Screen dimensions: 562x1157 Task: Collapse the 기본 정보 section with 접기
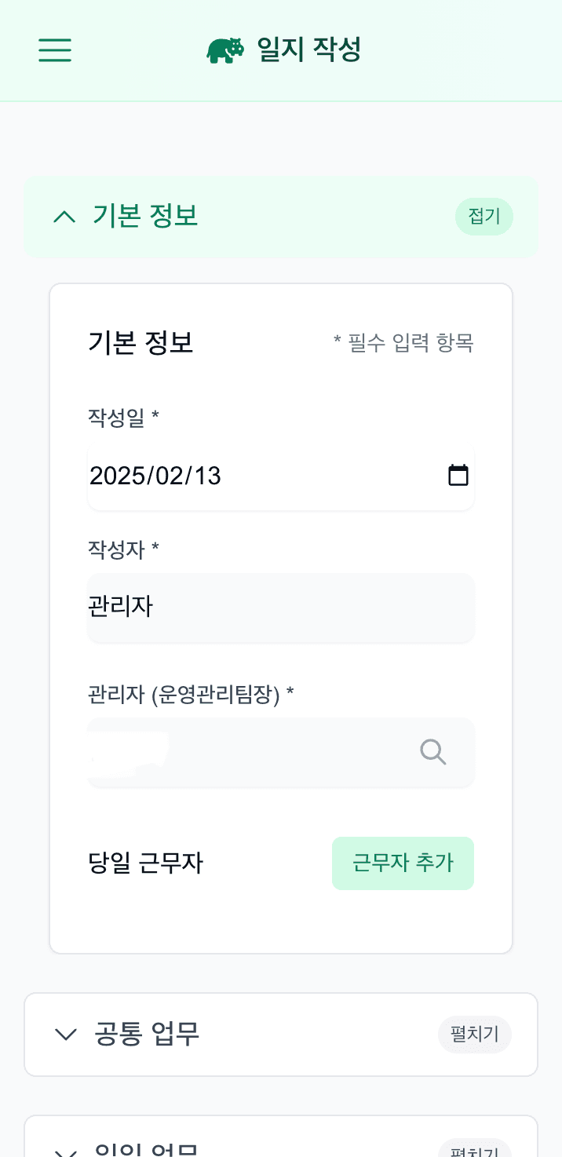[484, 217]
